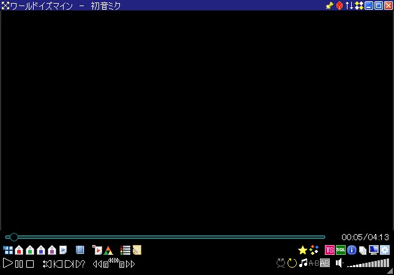Click the red play-arrow document icon
Image resolution: width=394 pixels, height=275 pixels.
click(97, 250)
